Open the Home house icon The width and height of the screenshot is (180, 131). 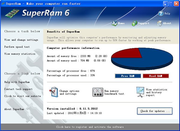115,23
